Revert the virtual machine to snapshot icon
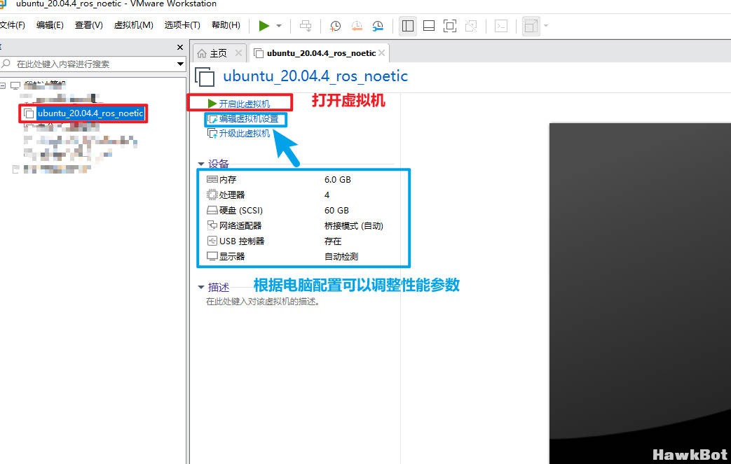731x464 pixels. (357, 26)
